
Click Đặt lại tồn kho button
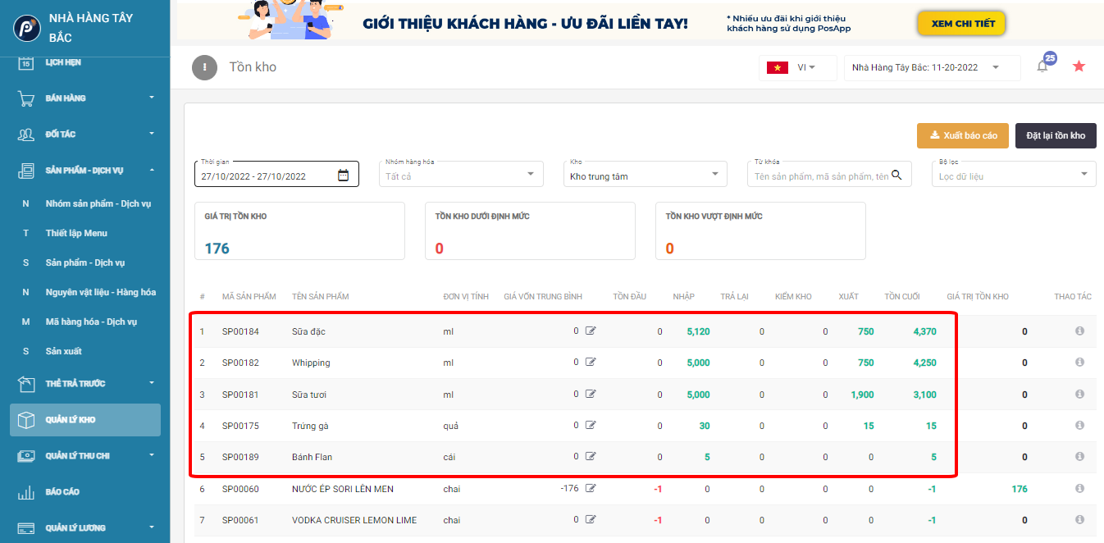(1055, 135)
